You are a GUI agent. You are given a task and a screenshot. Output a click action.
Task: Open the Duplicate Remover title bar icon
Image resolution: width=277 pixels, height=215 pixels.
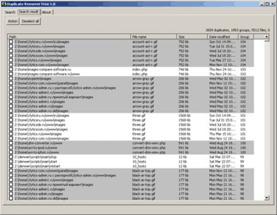[x=4, y=4]
